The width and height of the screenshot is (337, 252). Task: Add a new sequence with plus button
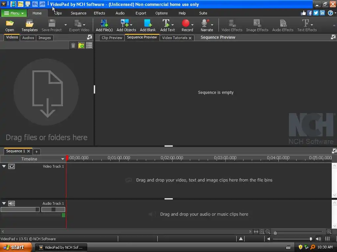point(37,152)
